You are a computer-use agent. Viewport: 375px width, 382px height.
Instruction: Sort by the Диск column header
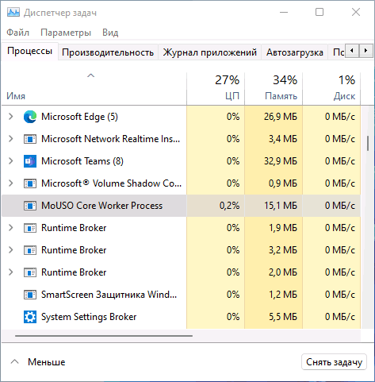(331, 88)
